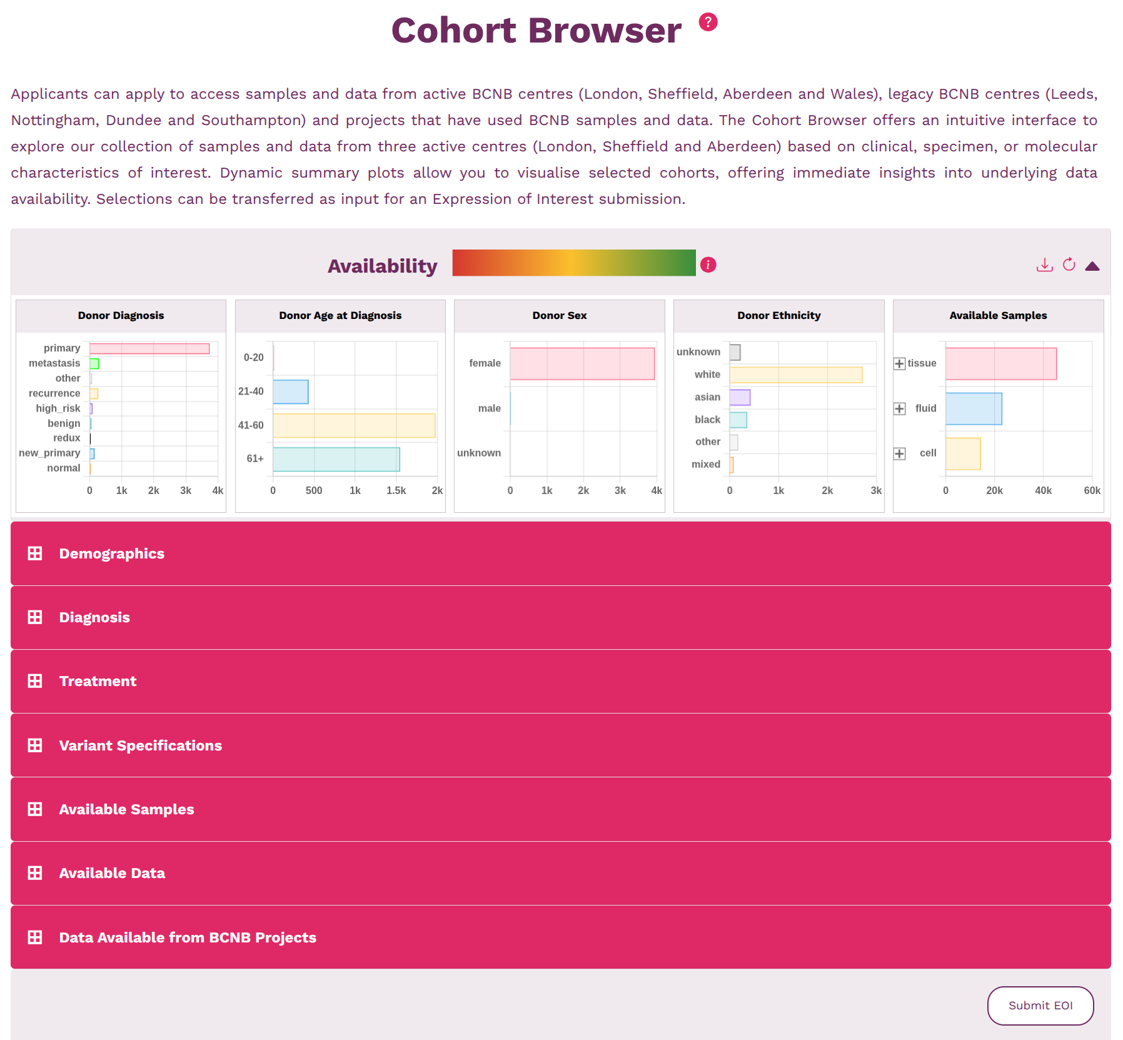1123x1040 pixels.
Task: Select the female bar in Donor Sex chart
Action: point(582,363)
